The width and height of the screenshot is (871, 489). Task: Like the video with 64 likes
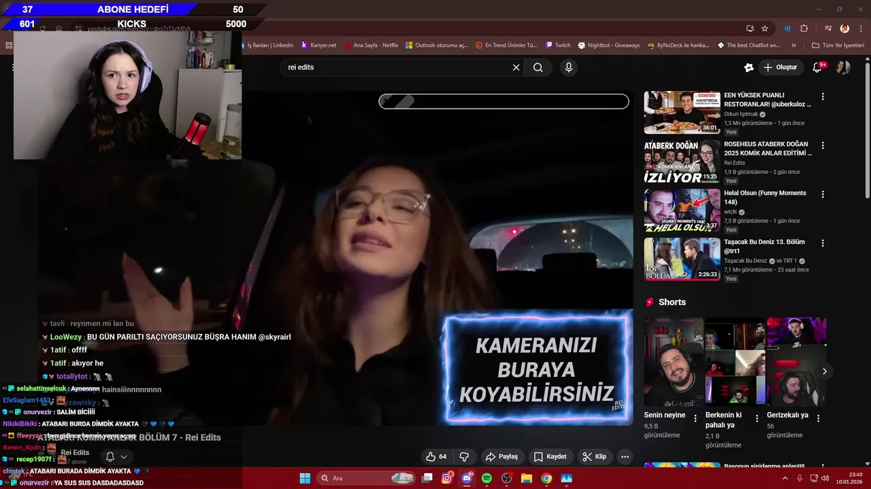pyautogui.click(x=436, y=456)
